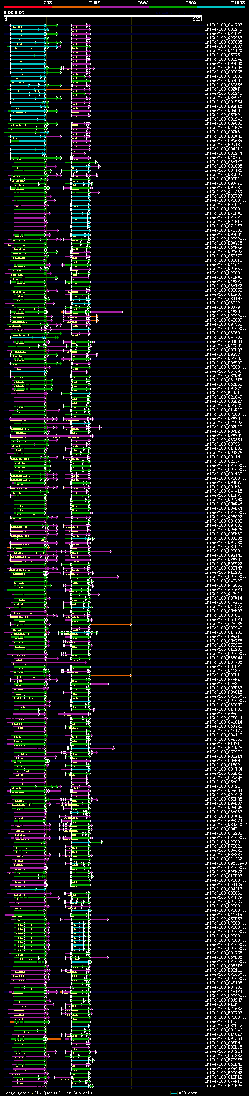Open hit UniRef100_Q09082
Viewport: 249px width, 1096px height.
tap(223, 38)
